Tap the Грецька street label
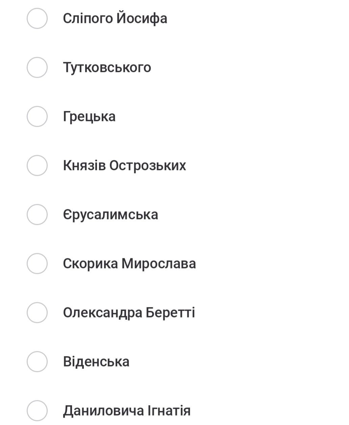349x425 pixels. click(89, 117)
